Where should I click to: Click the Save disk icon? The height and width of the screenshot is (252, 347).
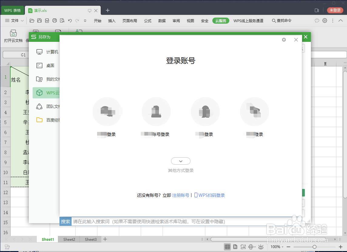click(x=39, y=21)
